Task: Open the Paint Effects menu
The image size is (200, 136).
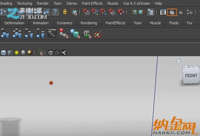Action: click(92, 3)
